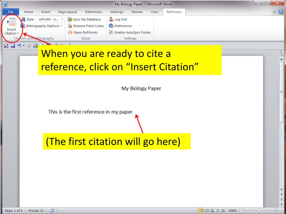This screenshot has width=286, height=214.
Task: Click the 'My Biology Paper' document title text
Action: click(141, 88)
